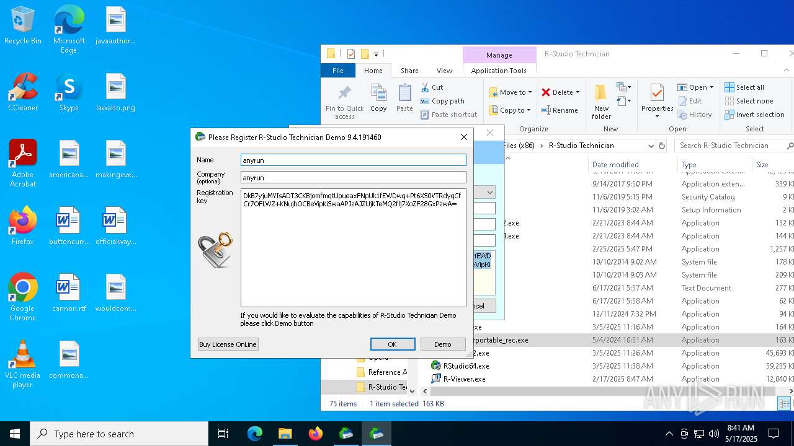Click Pin to Quick access in Explorer ribbon
The height and width of the screenshot is (446, 794).
pos(345,102)
